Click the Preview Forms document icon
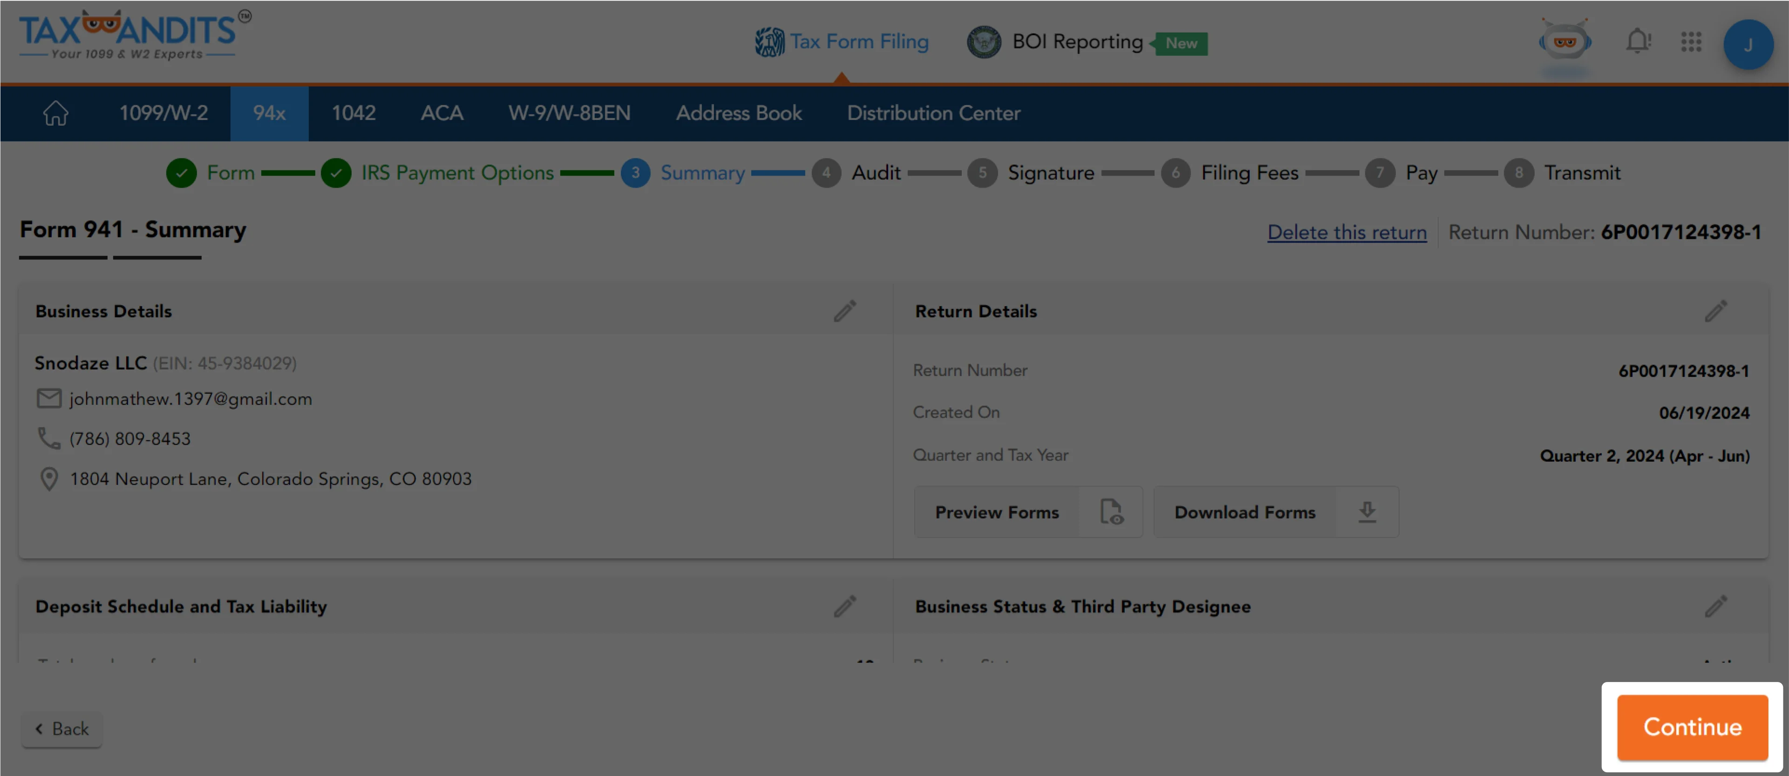 [x=1112, y=512]
